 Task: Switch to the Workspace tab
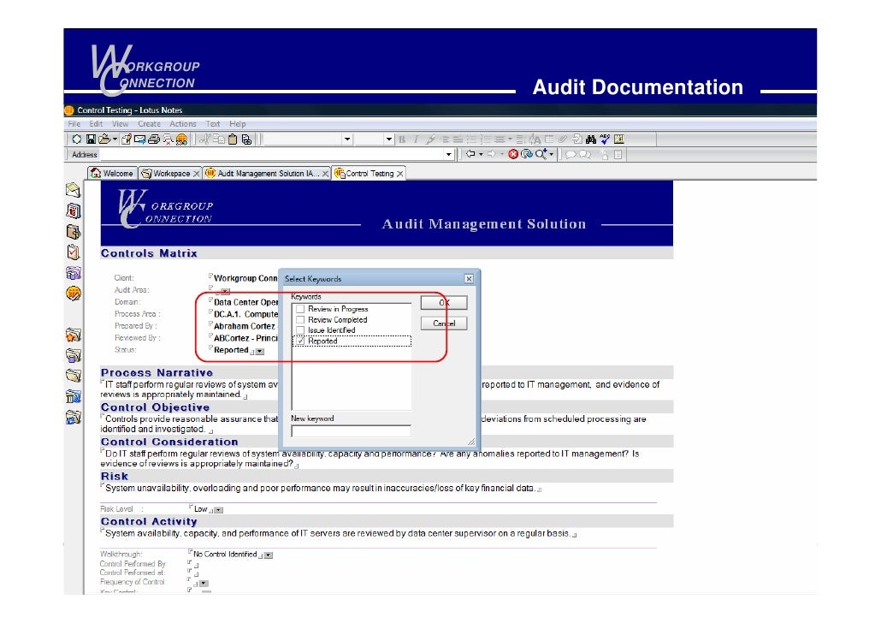169,173
